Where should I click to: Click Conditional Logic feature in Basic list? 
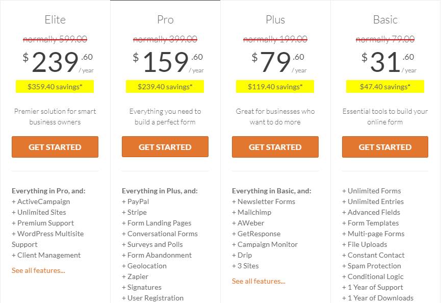click(373, 276)
